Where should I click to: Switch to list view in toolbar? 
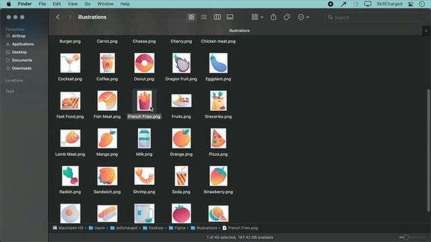(203, 17)
